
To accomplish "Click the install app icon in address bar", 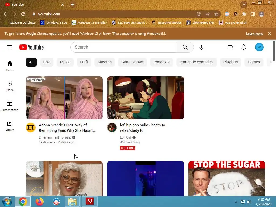I will pos(199,14).
